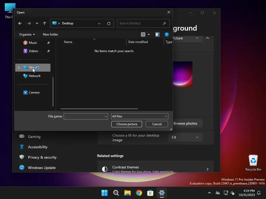Select This PC in navigation pane
Viewport: 266px width, 199px height.
coord(33,68)
